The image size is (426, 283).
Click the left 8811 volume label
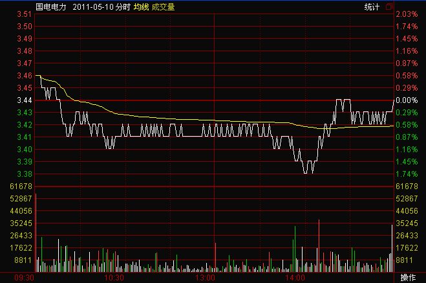(23, 260)
